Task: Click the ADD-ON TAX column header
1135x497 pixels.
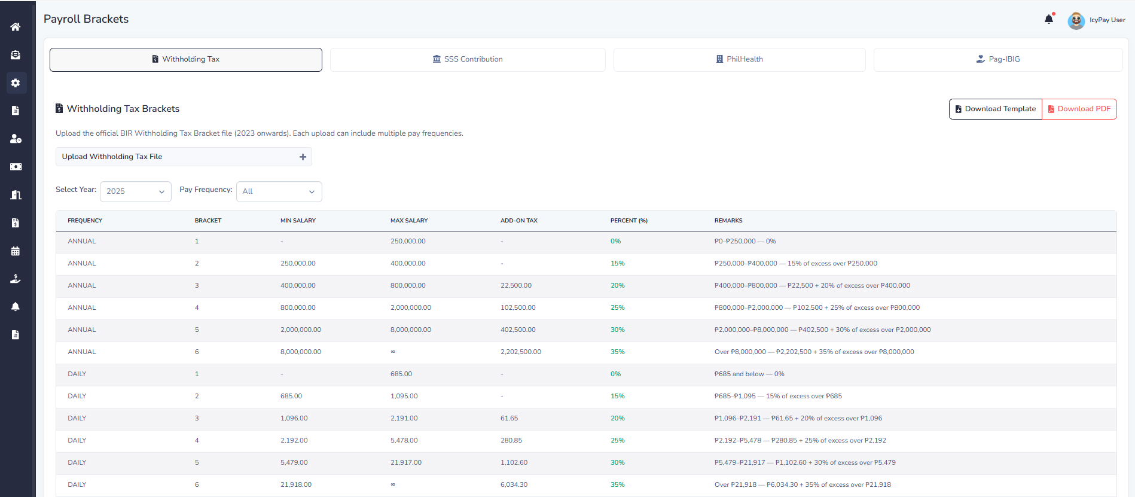Action: (519, 221)
